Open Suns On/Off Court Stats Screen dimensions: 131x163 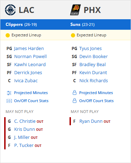[96, 101]
